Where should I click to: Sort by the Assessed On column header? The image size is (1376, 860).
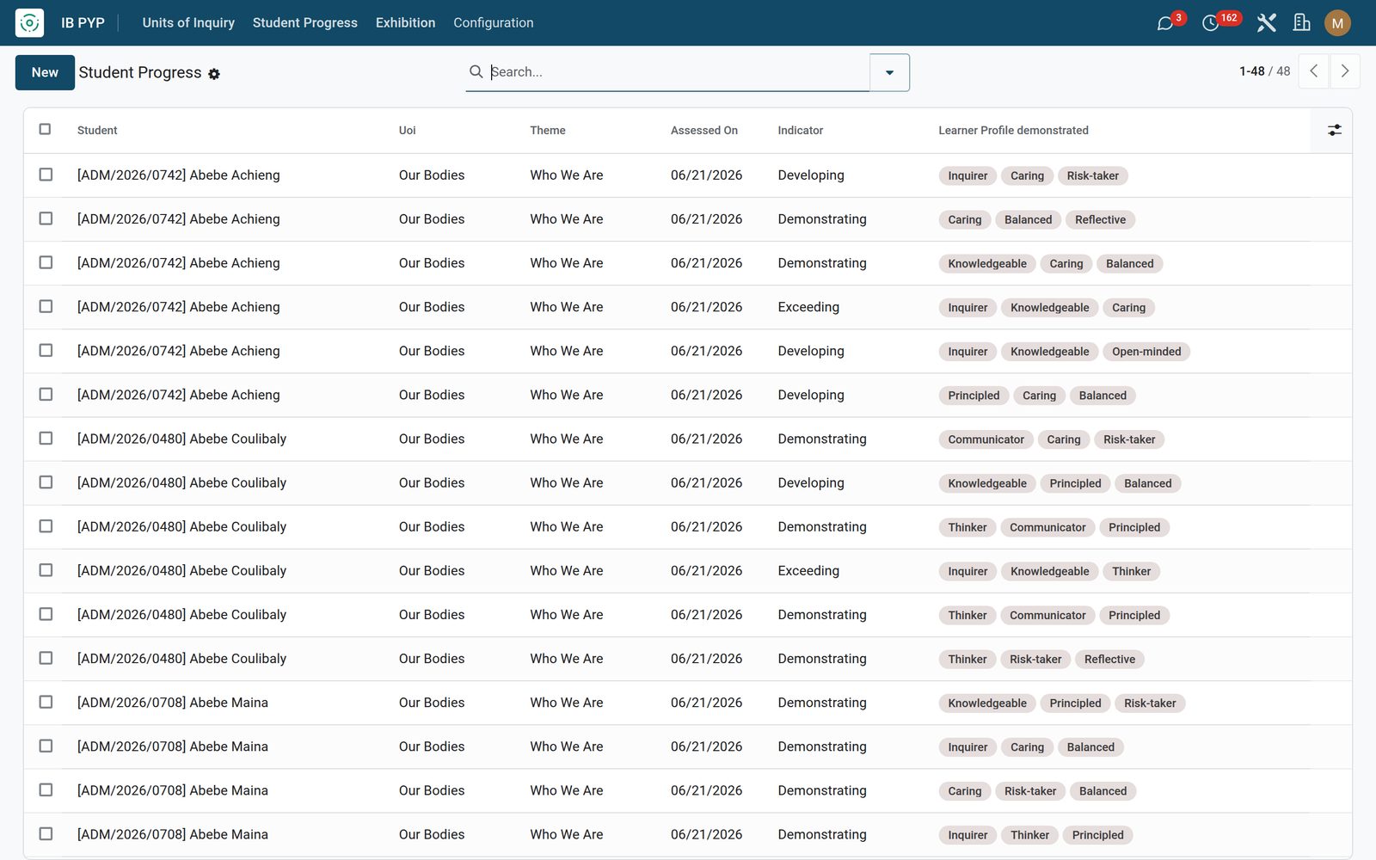pyautogui.click(x=704, y=130)
